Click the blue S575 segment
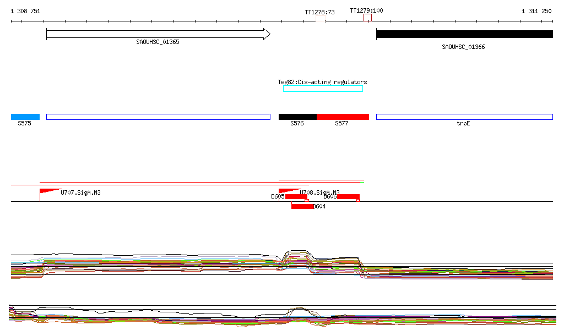The width and height of the screenshot is (564, 336). pyautogui.click(x=25, y=117)
